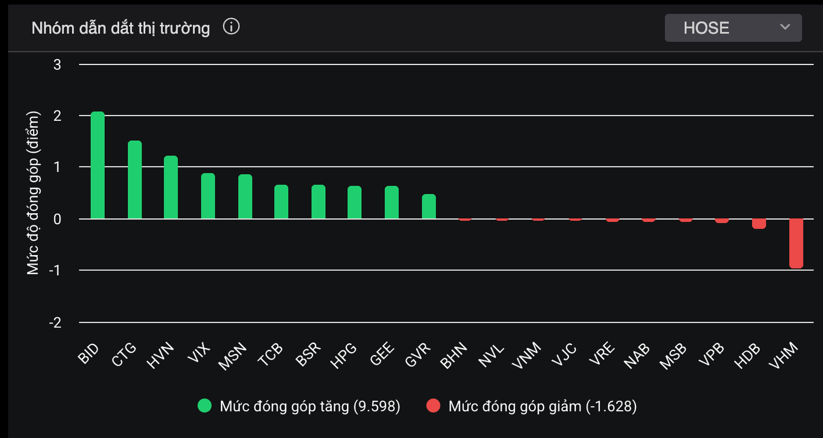Click the green legend circle swatch
823x438 pixels.
point(205,406)
